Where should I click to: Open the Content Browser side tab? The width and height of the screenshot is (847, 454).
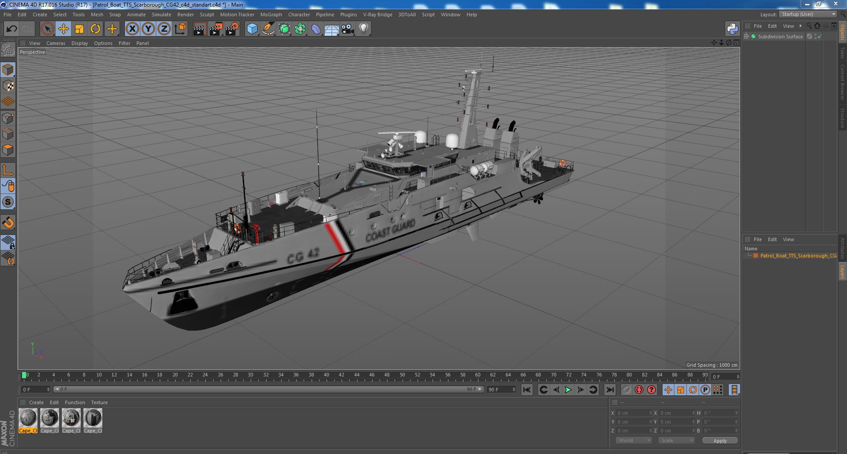(842, 82)
